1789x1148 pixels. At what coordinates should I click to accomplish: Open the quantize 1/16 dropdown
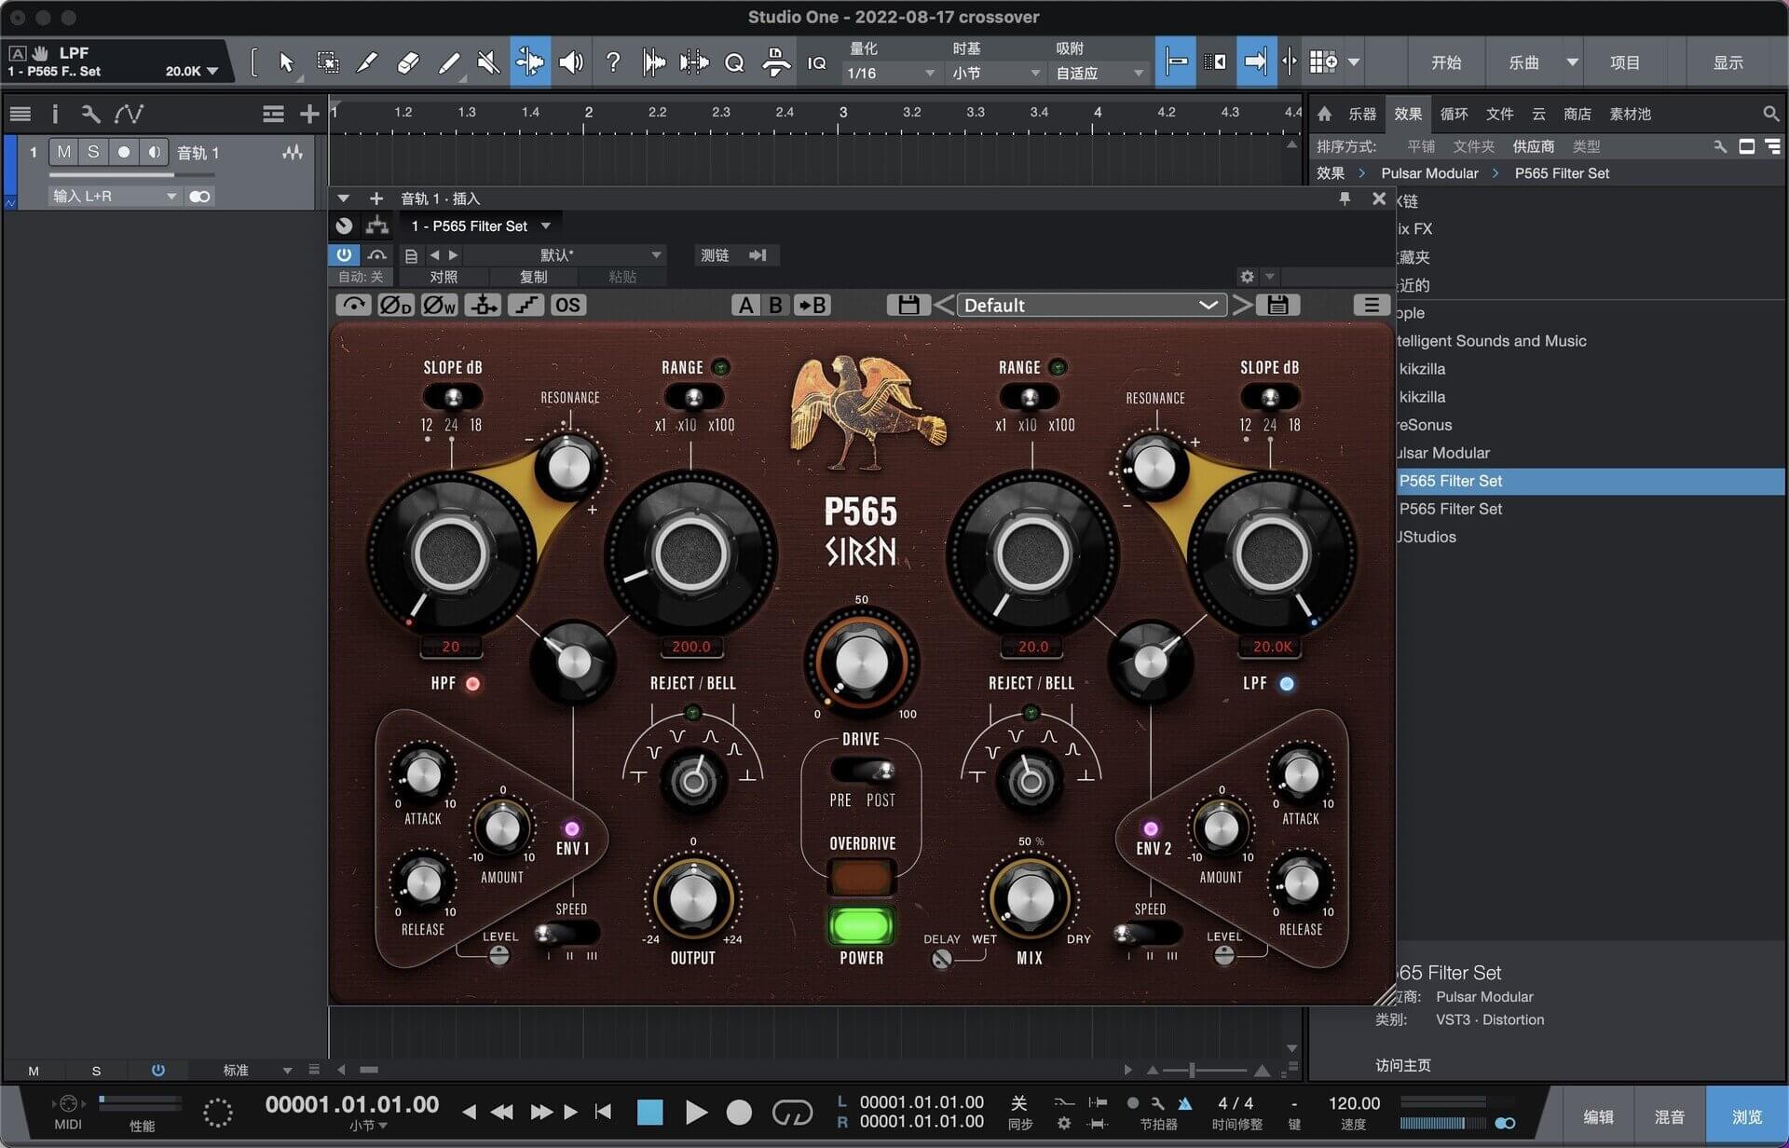[890, 72]
